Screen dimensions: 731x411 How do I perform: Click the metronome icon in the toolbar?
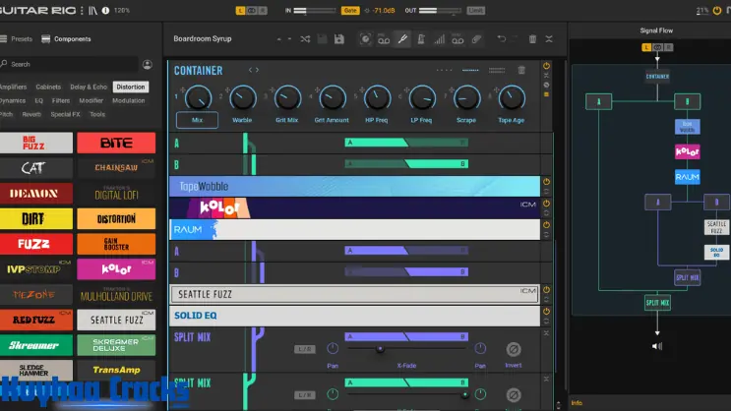[420, 39]
